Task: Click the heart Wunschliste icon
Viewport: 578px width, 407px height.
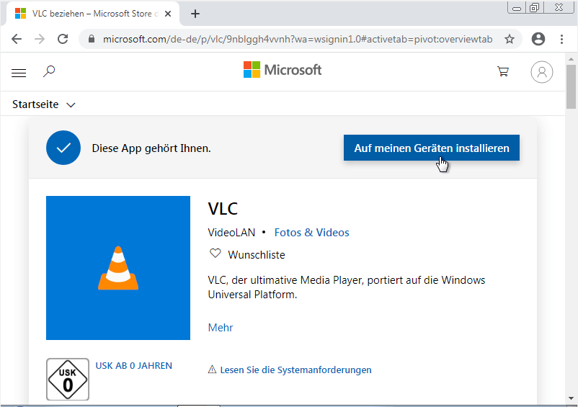Action: (215, 254)
